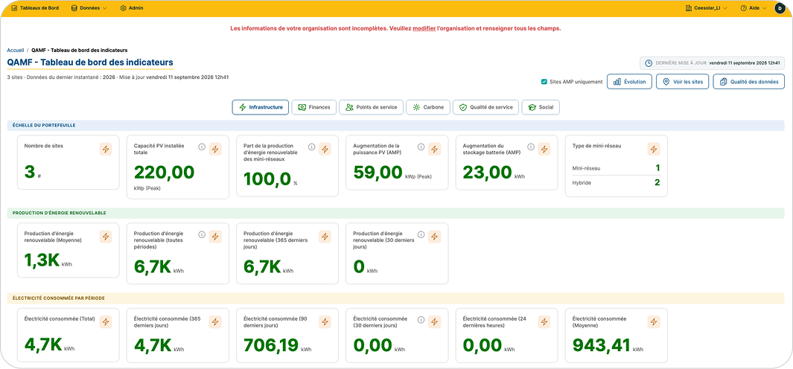
Task: Open info icon on Production renouvelable (30 derniers jours) card
Action: coord(421,234)
